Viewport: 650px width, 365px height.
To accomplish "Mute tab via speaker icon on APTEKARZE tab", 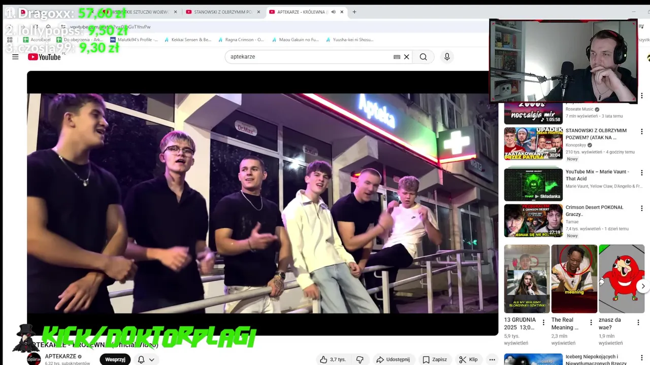I will (333, 12).
